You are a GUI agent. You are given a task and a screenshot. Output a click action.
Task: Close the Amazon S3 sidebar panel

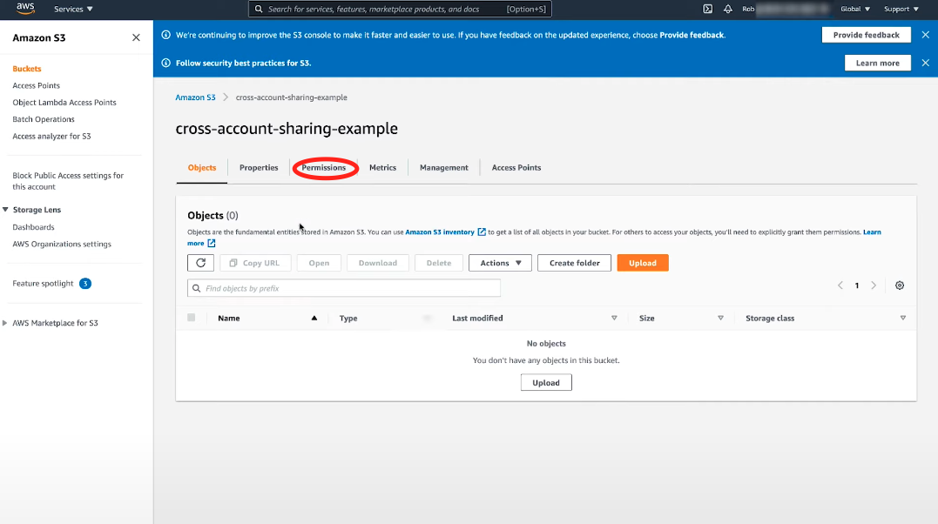(x=136, y=38)
